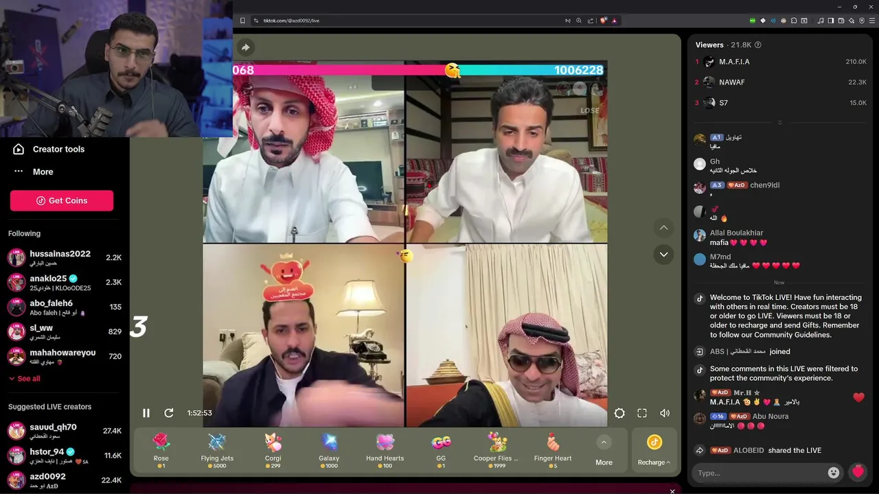
Task: Select viewer NAWAF in ranking
Action: [781, 82]
